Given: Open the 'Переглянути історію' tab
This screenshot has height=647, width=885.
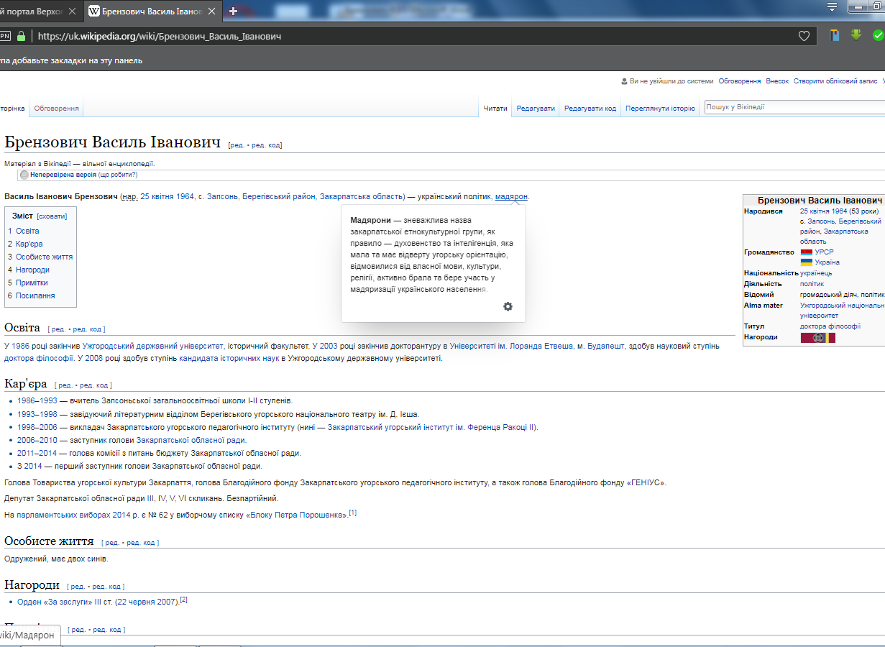Looking at the screenshot, I should coord(660,109).
